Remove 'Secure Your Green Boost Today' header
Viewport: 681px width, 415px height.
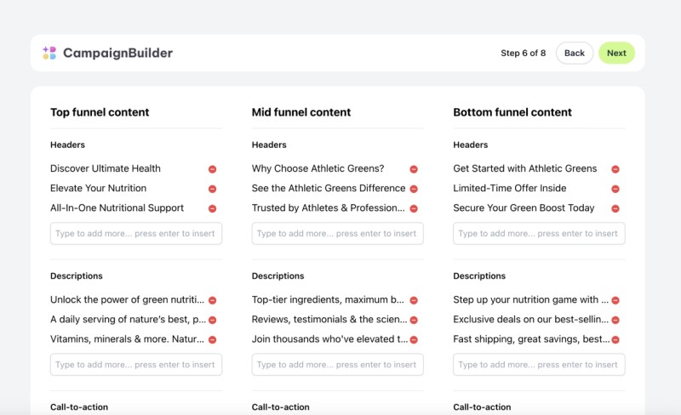(x=615, y=208)
